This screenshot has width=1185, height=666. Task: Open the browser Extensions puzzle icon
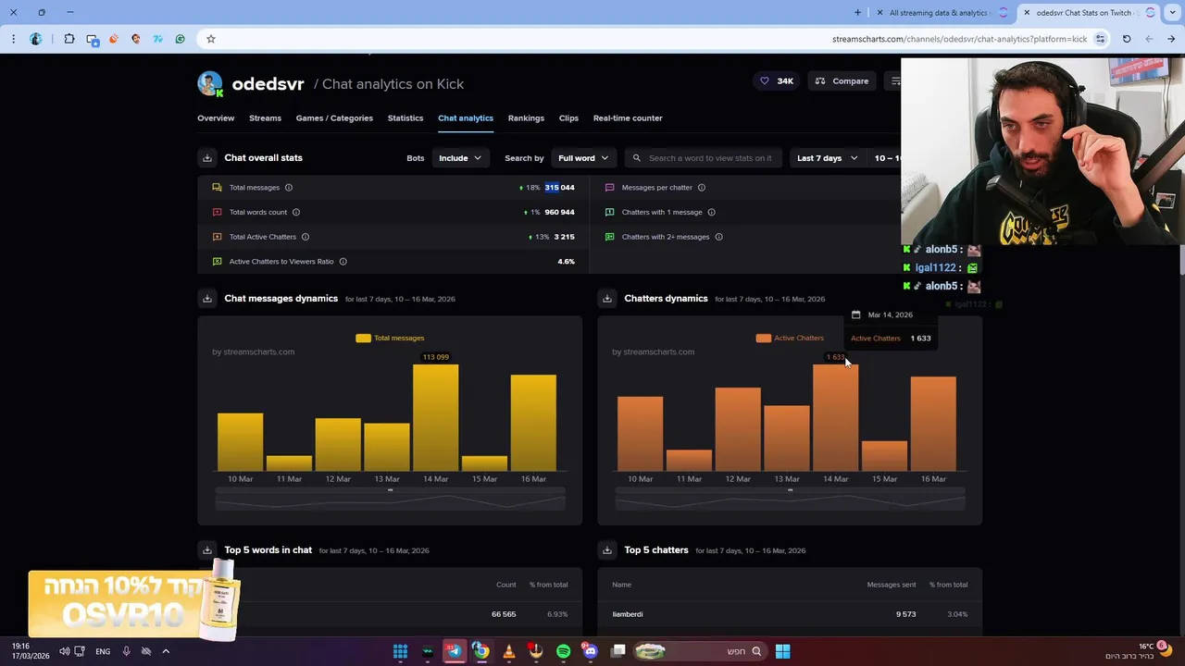[x=69, y=39]
